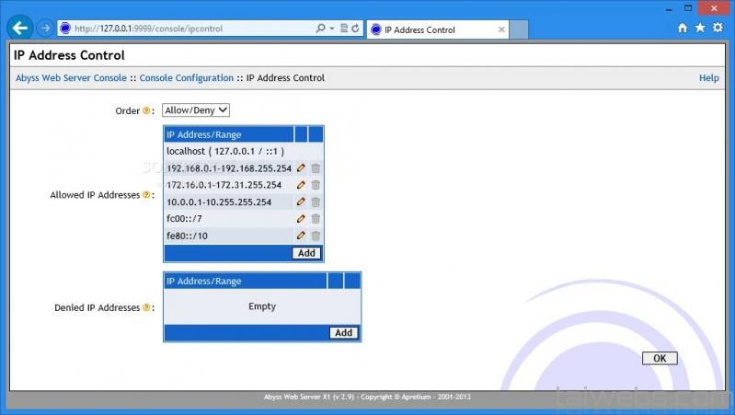735x415 pixels.
Task: Edit the 192.168.0.1-192.168.255.254 entry pencil icon
Action: [x=301, y=168]
